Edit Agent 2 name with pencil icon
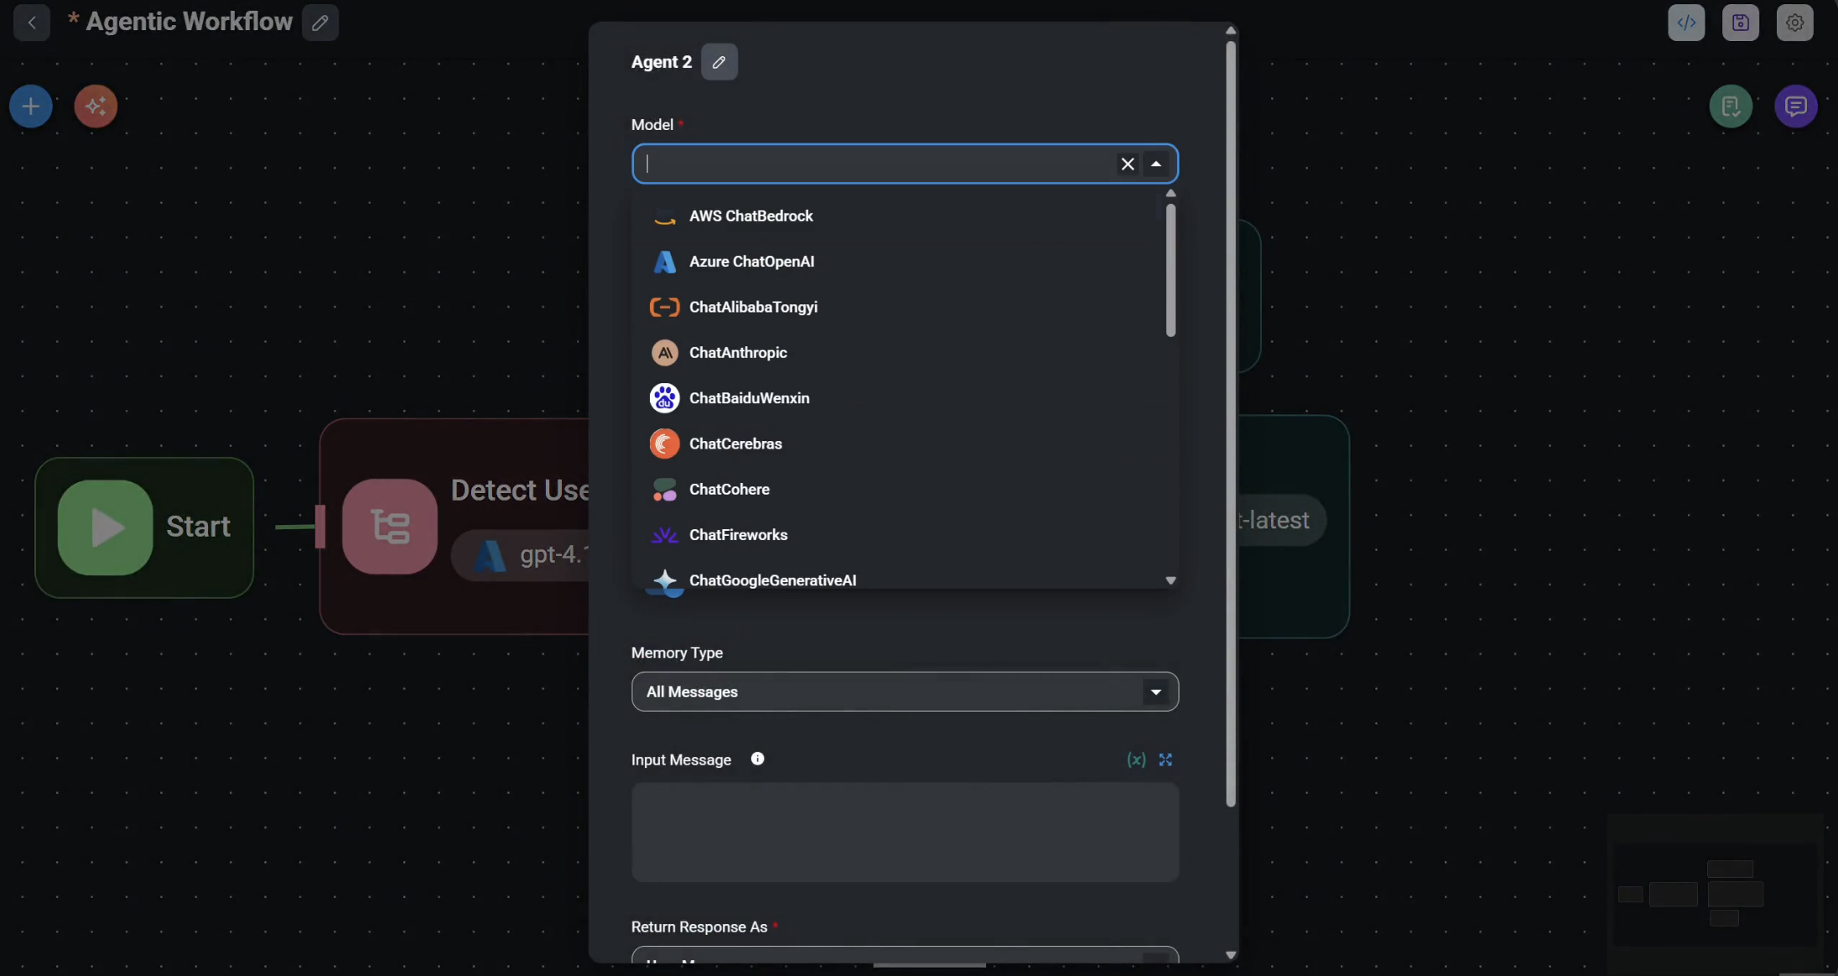Screen dimensions: 1838x976 tap(719, 62)
